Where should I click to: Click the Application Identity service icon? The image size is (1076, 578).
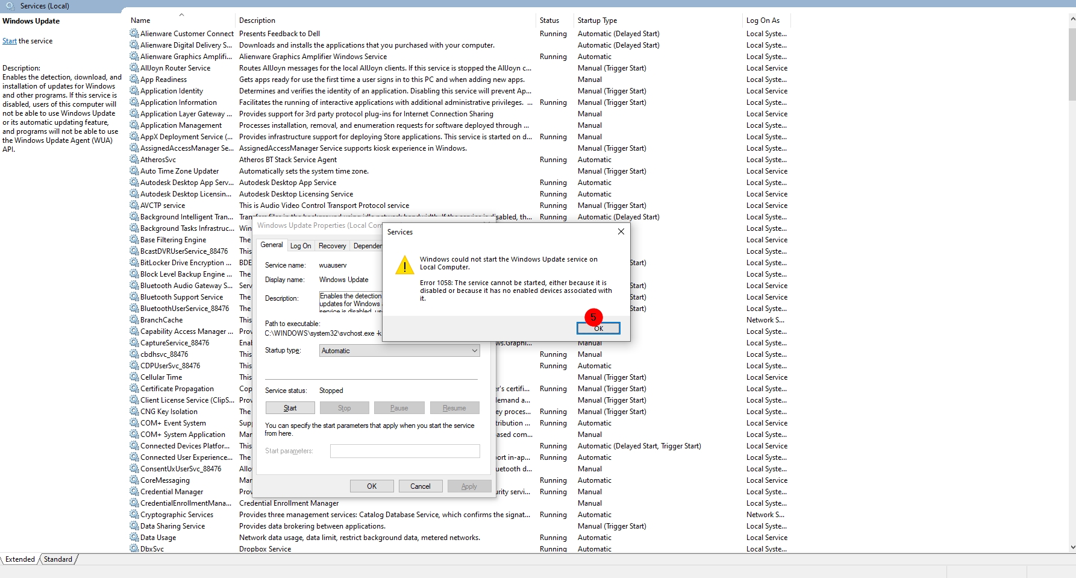click(x=134, y=91)
